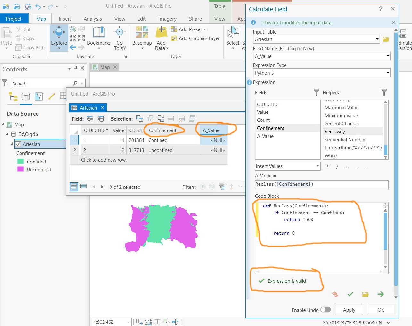Uncheck the Artesian layer visibility checkbox
Viewport: 412px width, 326px height.
click(18, 144)
